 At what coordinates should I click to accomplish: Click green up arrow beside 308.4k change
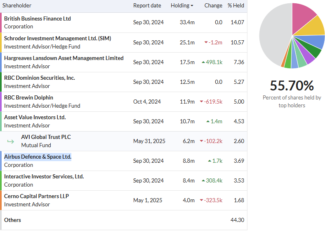point(203,181)
